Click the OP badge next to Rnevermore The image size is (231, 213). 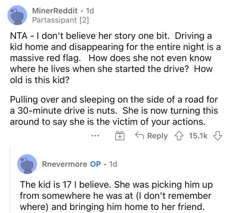pyautogui.click(x=96, y=164)
